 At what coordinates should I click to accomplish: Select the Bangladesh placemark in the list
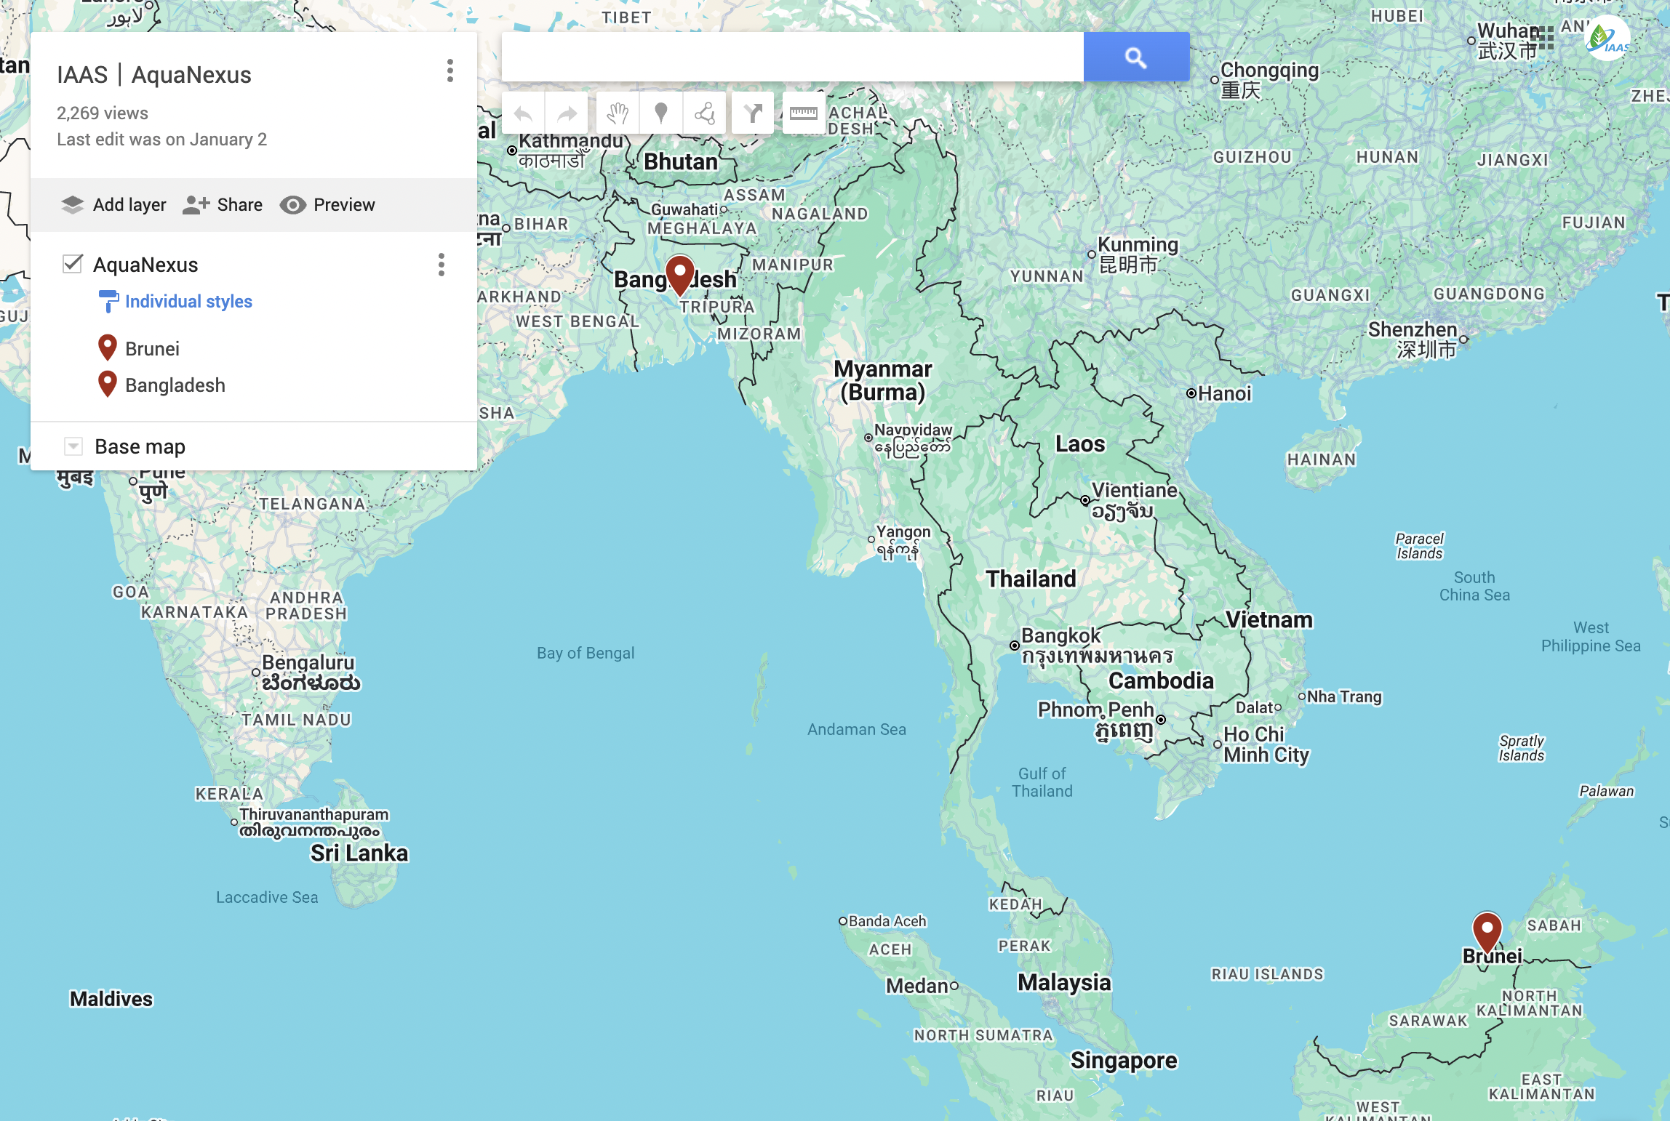point(175,385)
